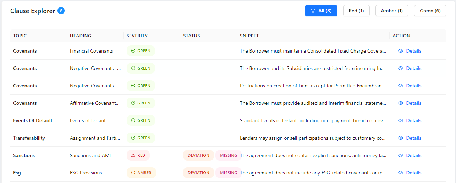Viewport: 456px width, 183px height.
Task: Select the Events Of Default topic cell
Action: click(33, 120)
